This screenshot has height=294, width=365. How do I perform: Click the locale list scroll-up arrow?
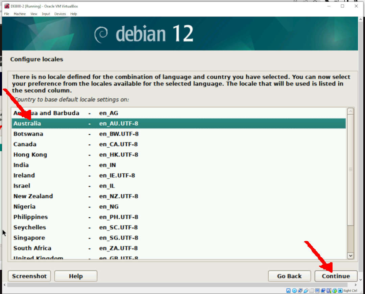point(350,111)
